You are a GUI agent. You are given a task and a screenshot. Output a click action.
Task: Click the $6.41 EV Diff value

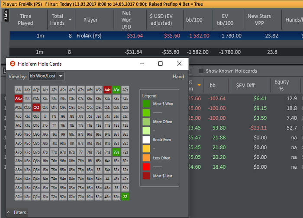260,99
